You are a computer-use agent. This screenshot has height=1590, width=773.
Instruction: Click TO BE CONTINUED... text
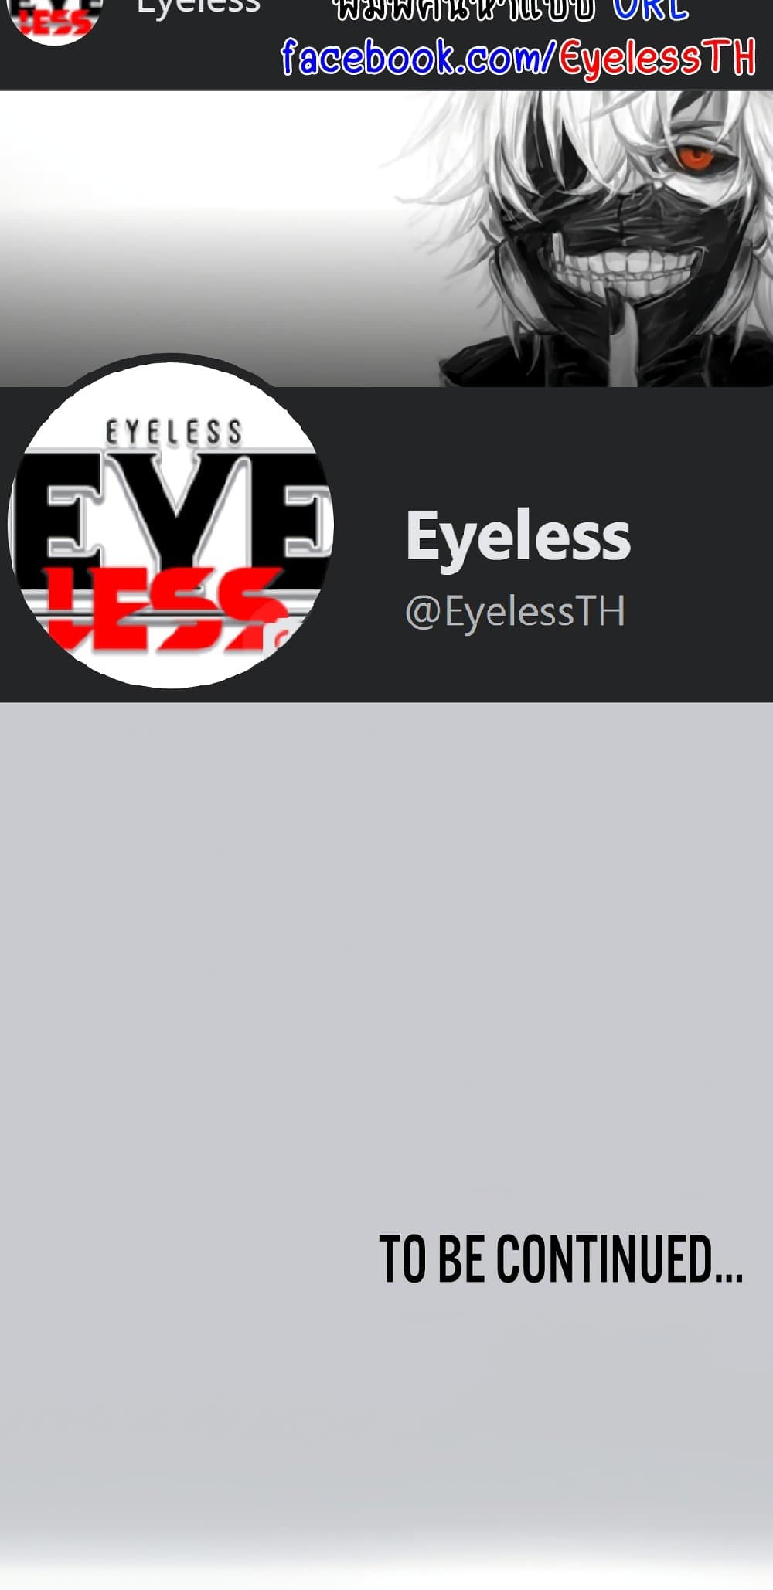[561, 1259]
